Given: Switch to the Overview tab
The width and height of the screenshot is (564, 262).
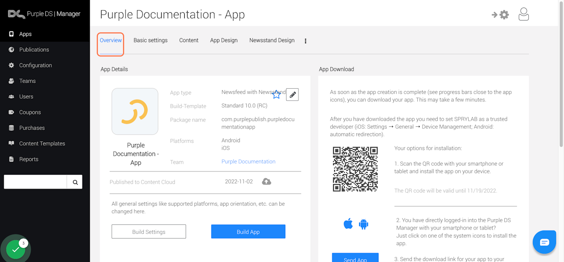Looking at the screenshot, I should (111, 40).
